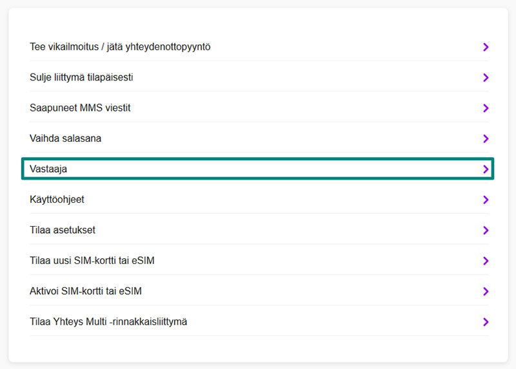Viewport: 516px width, 369px height.
Task: Select Saapuneet MMS viestit
Action: coord(80,108)
